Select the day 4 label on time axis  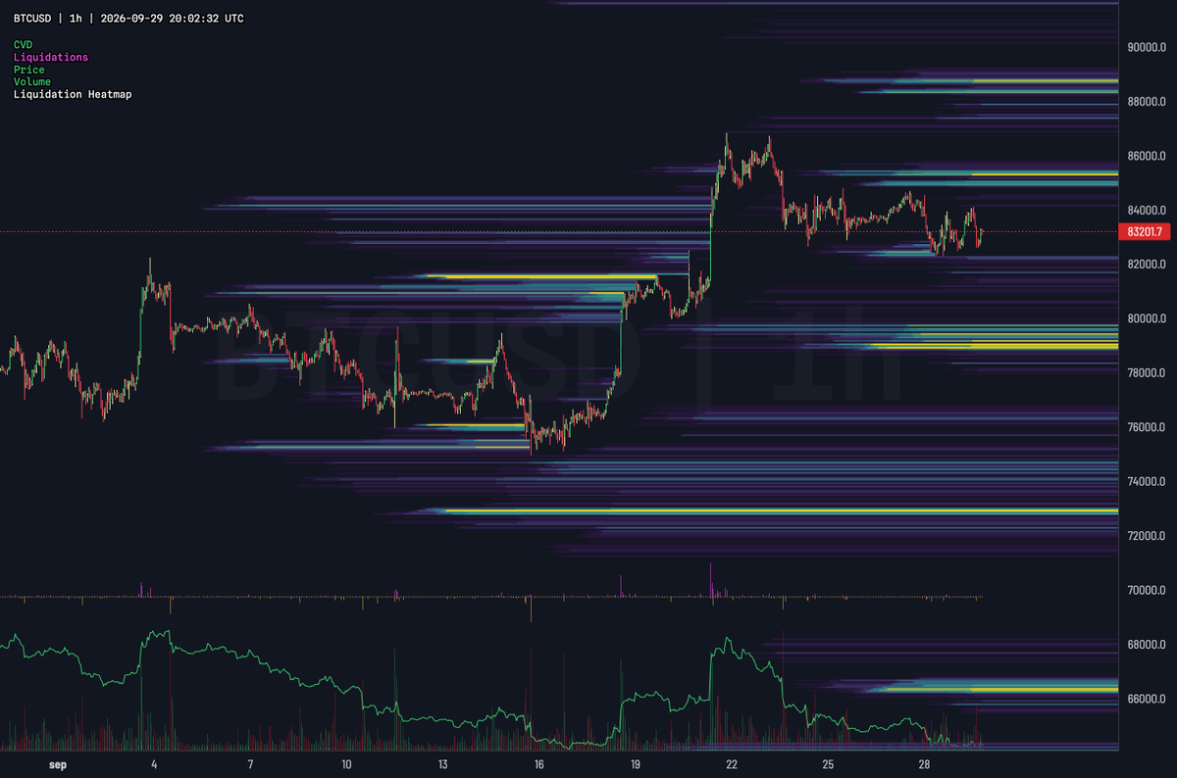154,763
